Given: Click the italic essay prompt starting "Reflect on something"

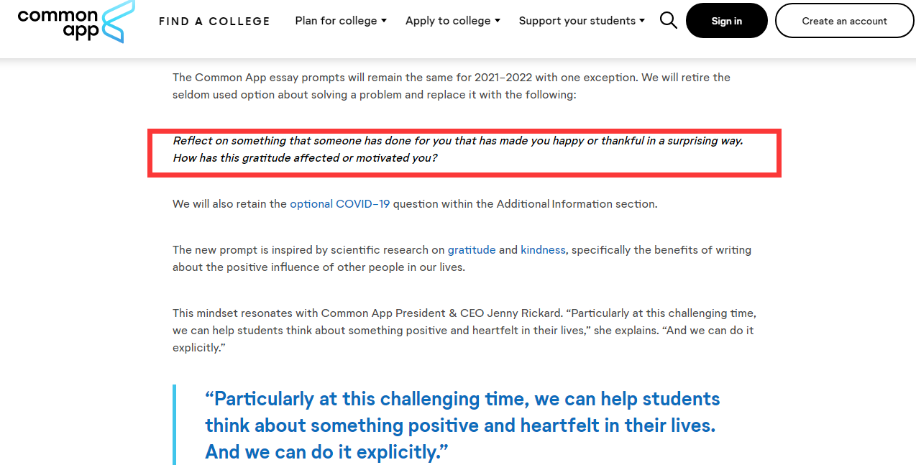Looking at the screenshot, I should pos(457,141).
